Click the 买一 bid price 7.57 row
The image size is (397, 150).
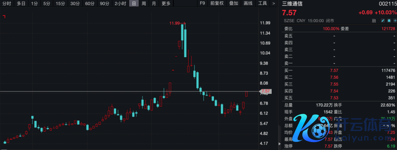[338, 70]
